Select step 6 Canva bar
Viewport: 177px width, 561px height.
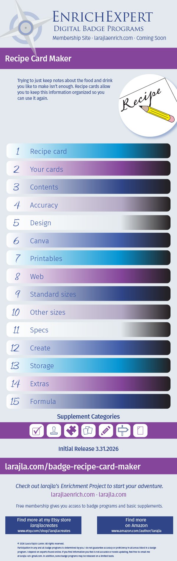(x=88, y=240)
